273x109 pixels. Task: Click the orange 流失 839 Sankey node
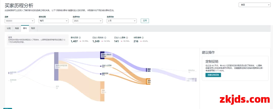[x=148, y=81]
